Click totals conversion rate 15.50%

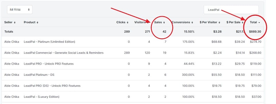[189, 32]
